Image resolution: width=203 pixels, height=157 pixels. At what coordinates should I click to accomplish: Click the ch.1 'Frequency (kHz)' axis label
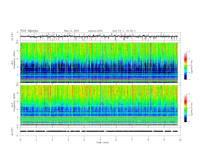[14, 59]
